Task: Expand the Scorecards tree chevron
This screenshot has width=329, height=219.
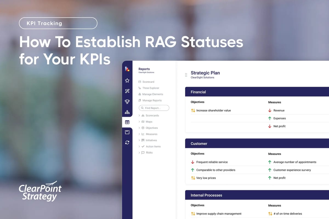Action: 139,116
